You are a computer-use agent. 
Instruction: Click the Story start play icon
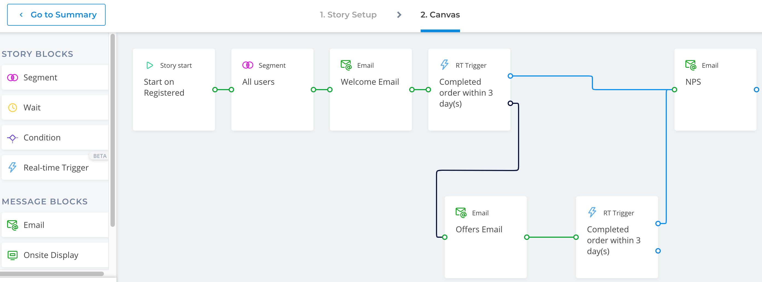tap(150, 65)
